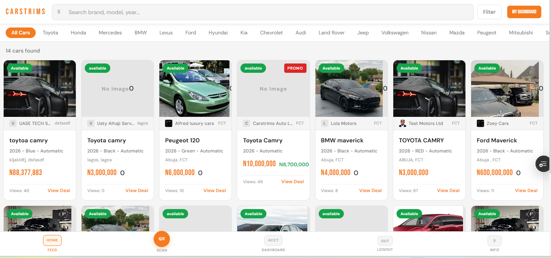Screen dimensions: 551x258
Task: Click the Zoey Cars dealer logo
Action: pyautogui.click(x=480, y=123)
